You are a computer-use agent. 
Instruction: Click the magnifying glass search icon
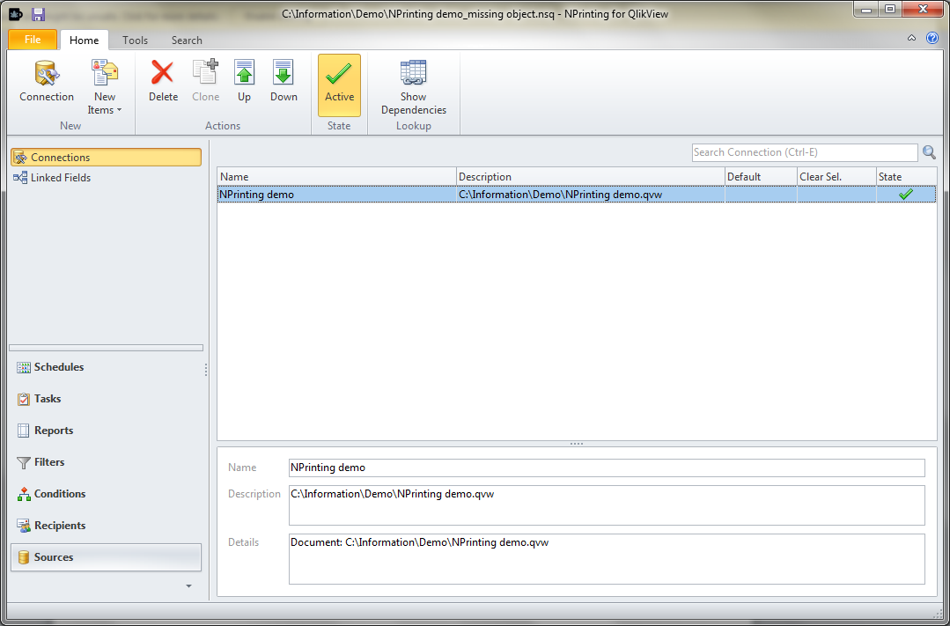click(929, 152)
